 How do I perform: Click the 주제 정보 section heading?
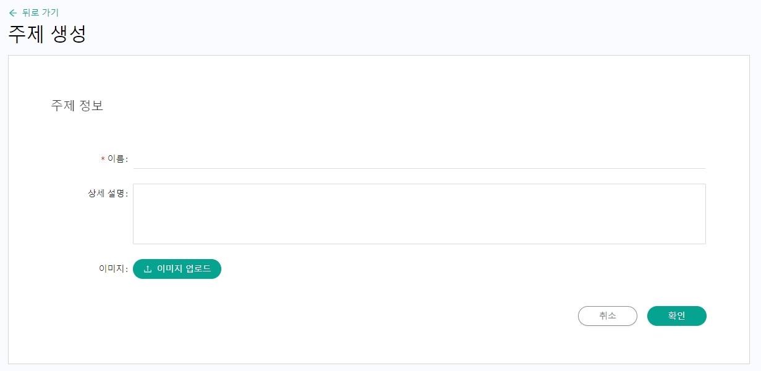[77, 106]
